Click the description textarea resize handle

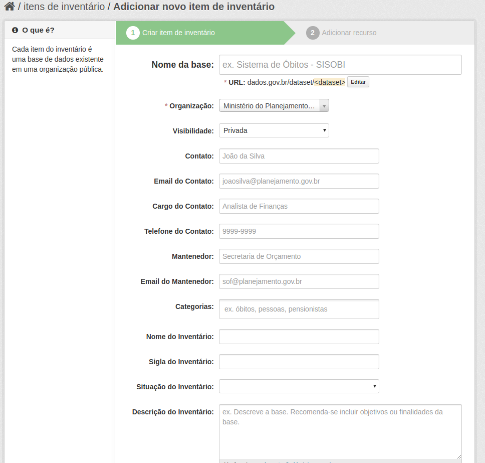[459, 456]
